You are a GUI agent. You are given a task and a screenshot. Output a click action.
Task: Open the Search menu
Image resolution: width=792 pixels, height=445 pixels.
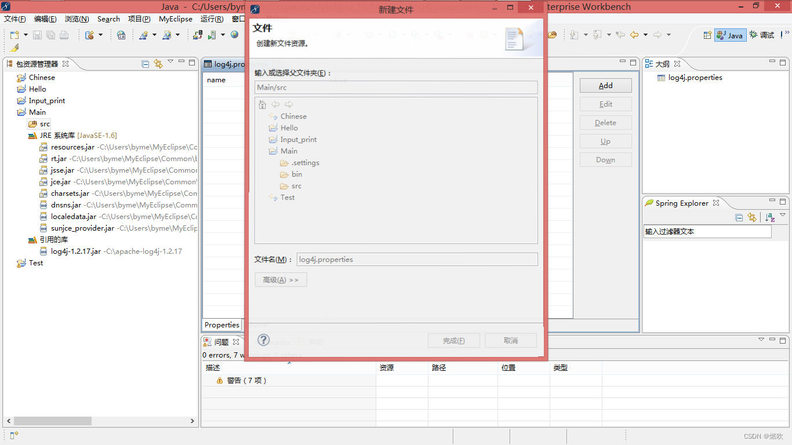click(x=108, y=19)
